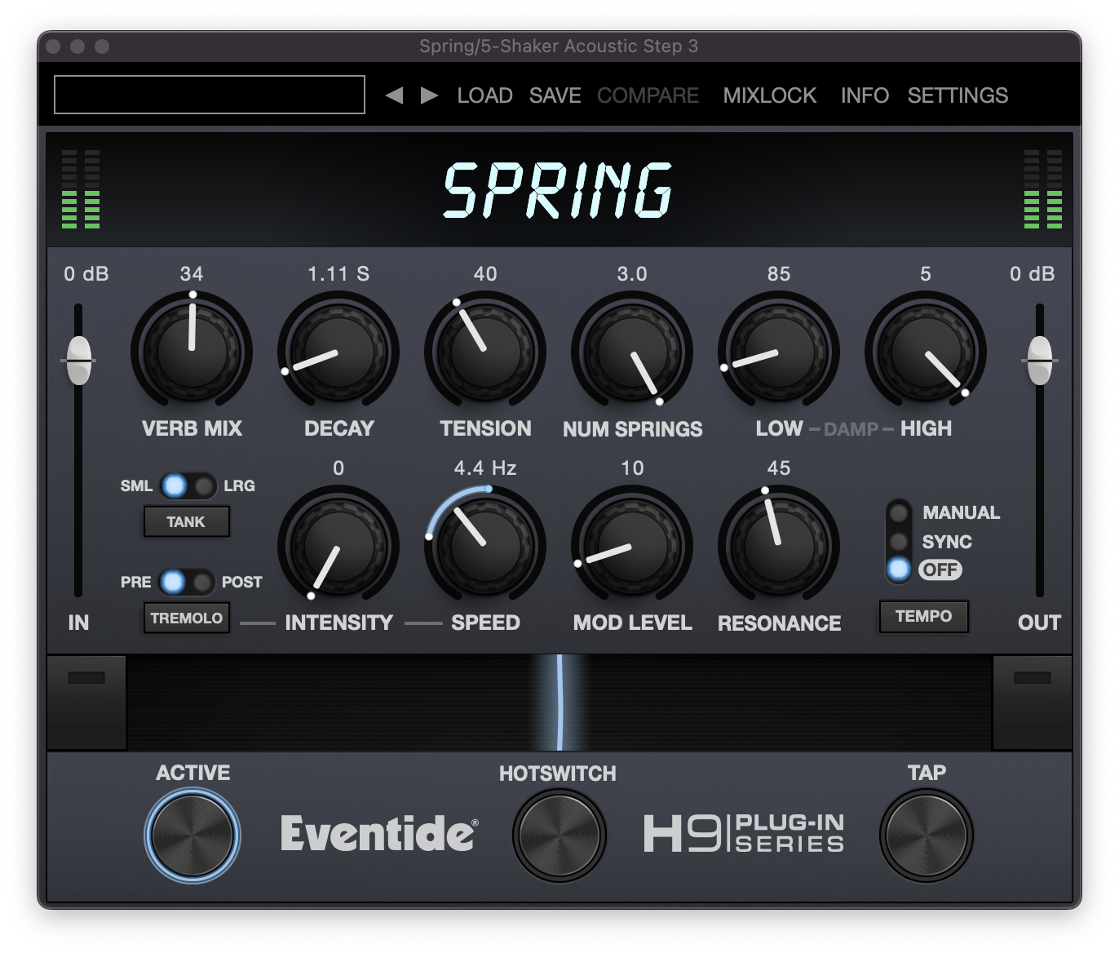Click the Eventide logo

(x=379, y=833)
